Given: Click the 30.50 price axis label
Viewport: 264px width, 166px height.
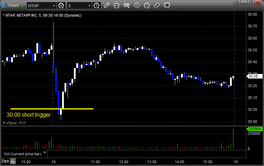Looking at the screenshot, I should [x=253, y=50].
